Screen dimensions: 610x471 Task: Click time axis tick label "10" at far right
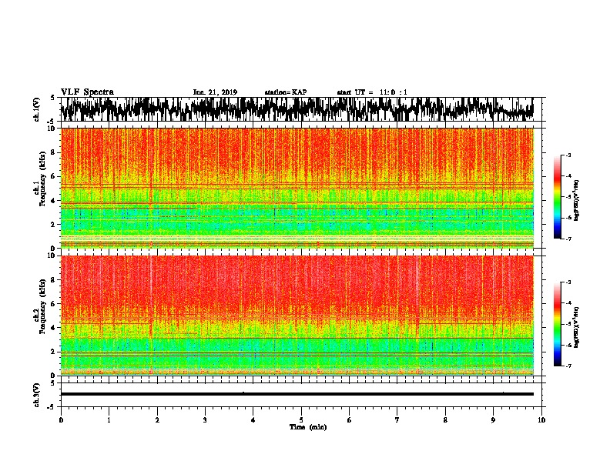[x=541, y=420]
